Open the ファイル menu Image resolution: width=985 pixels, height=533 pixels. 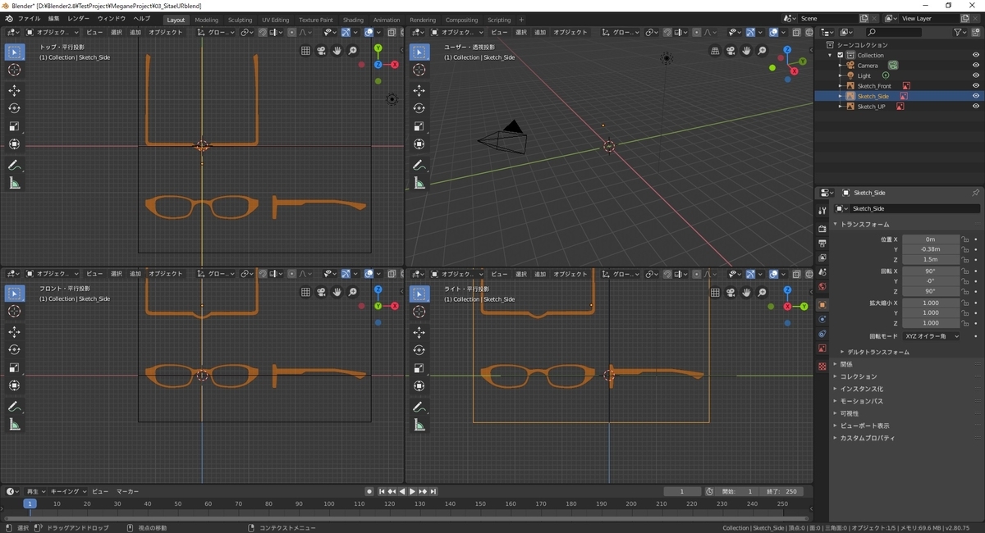point(29,19)
